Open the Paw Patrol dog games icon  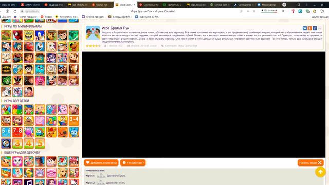coord(51,35)
